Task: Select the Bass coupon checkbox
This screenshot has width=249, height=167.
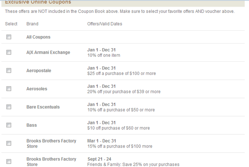Action: click(9, 125)
